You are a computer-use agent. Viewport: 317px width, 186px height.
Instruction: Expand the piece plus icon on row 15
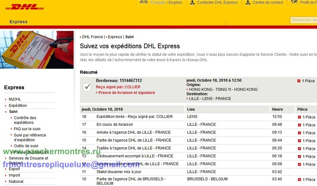[x=300, y=141]
